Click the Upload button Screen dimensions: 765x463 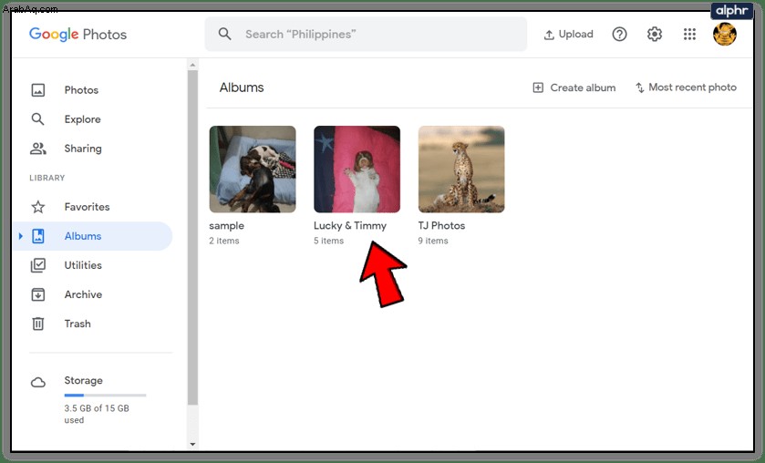569,34
